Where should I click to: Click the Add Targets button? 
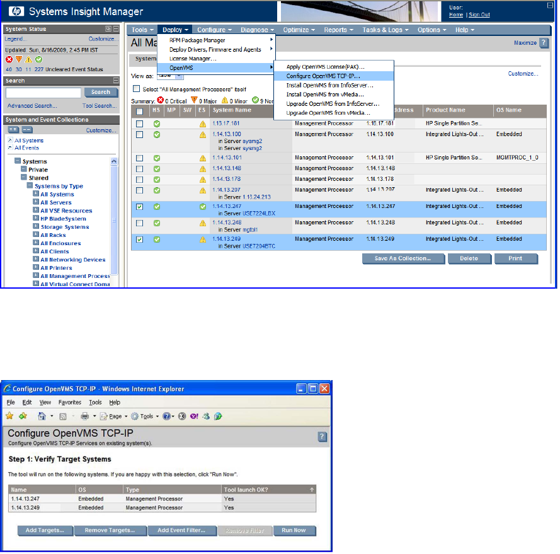[x=45, y=531]
